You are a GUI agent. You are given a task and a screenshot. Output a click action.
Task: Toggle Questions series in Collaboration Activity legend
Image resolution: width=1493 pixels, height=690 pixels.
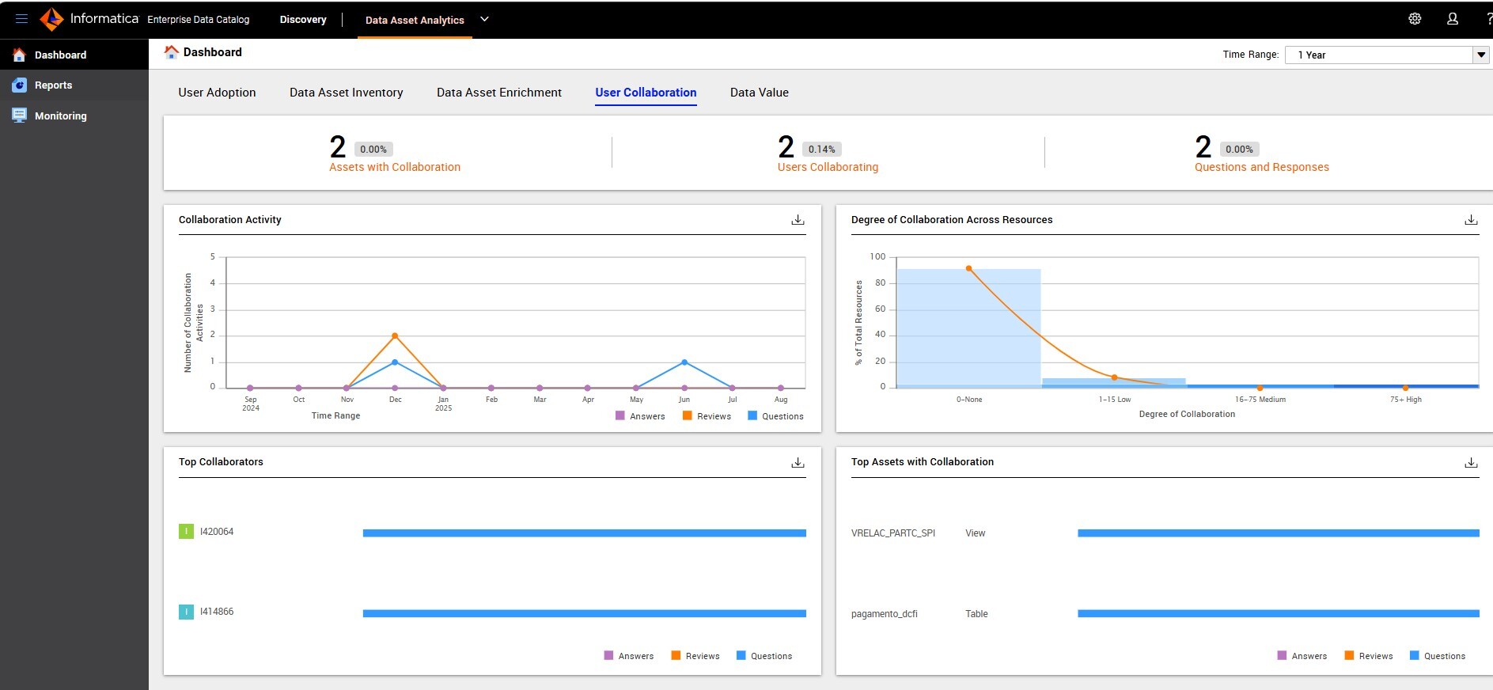coord(775,416)
